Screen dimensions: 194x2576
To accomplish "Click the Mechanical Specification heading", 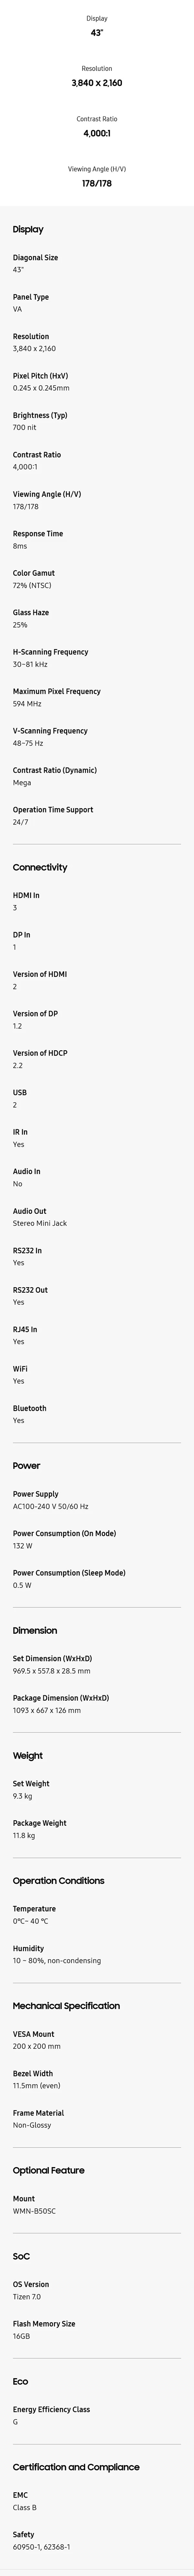I will pyautogui.click(x=66, y=2005).
